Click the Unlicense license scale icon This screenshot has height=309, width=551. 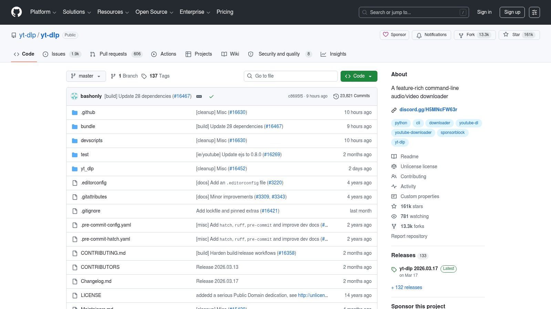tap(394, 167)
